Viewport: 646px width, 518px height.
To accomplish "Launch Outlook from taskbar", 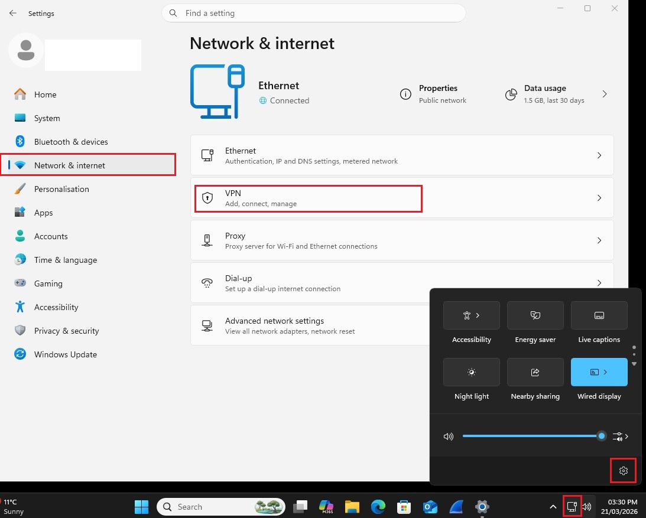I will click(x=430, y=507).
